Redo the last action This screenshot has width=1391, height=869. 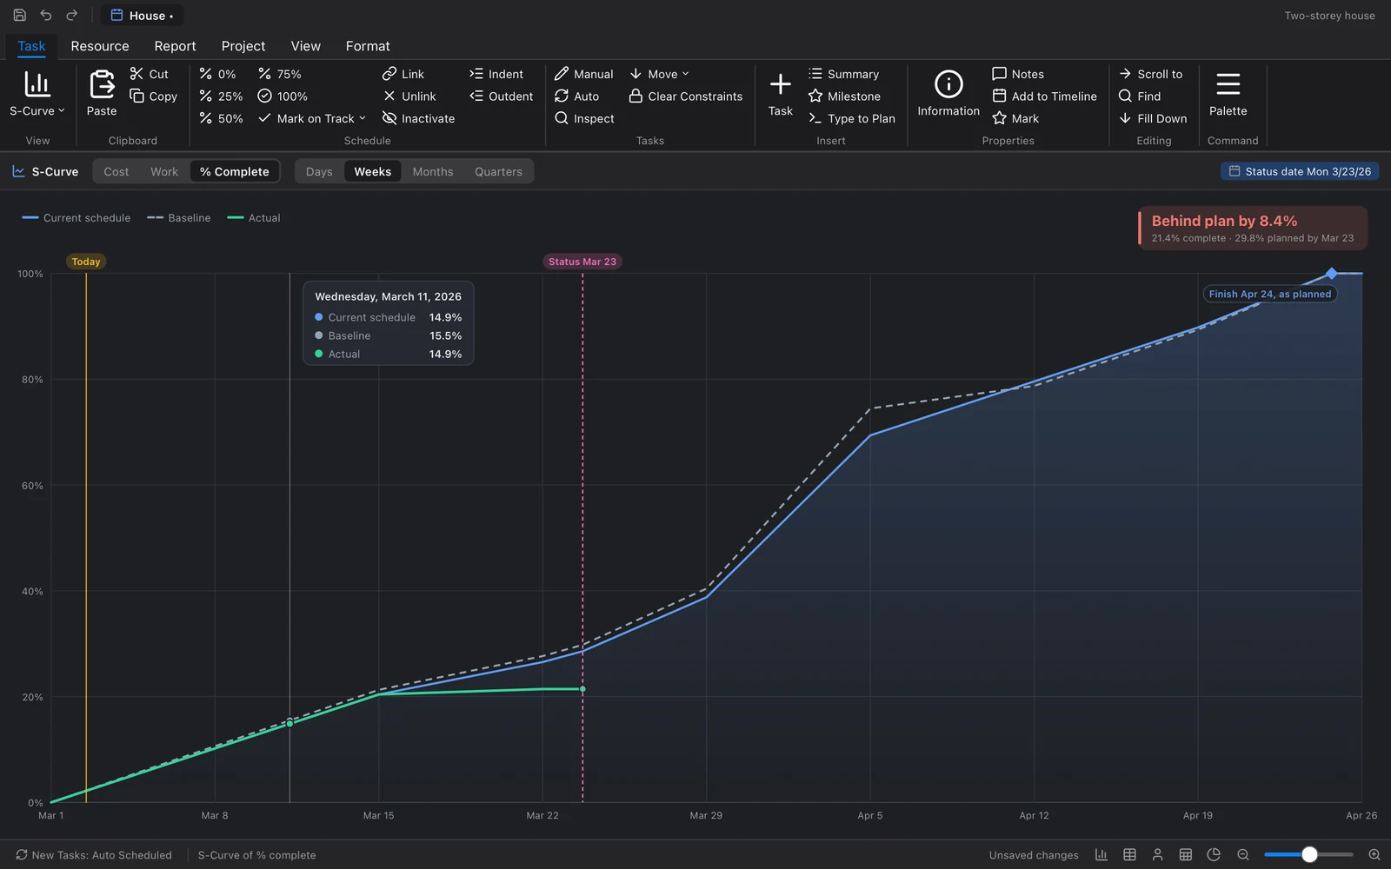coord(72,16)
